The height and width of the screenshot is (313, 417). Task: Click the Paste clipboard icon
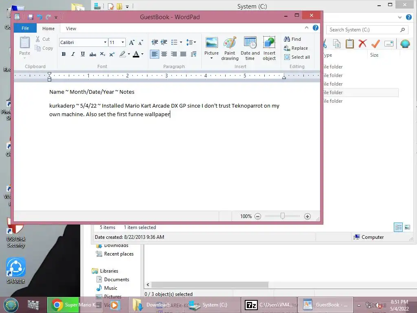tap(25, 42)
